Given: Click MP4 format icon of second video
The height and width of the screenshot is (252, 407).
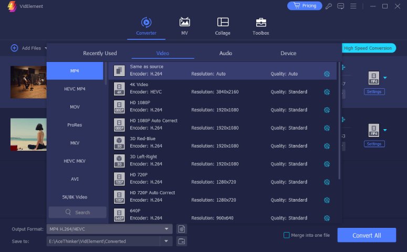Looking at the screenshot, I should (x=374, y=130).
